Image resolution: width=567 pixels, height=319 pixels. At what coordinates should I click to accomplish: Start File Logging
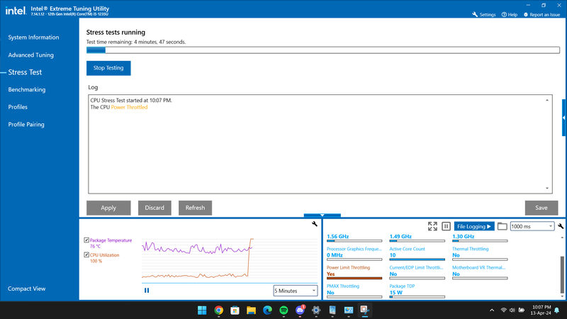click(474, 226)
